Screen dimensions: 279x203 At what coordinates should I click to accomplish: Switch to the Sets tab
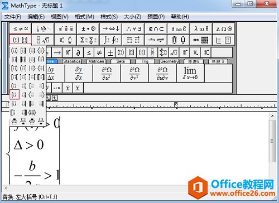121,61
